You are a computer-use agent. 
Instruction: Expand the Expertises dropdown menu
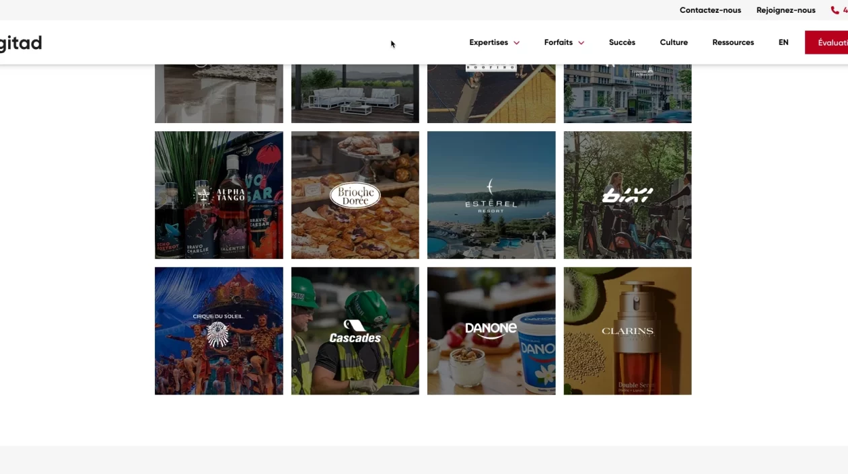[x=495, y=42]
